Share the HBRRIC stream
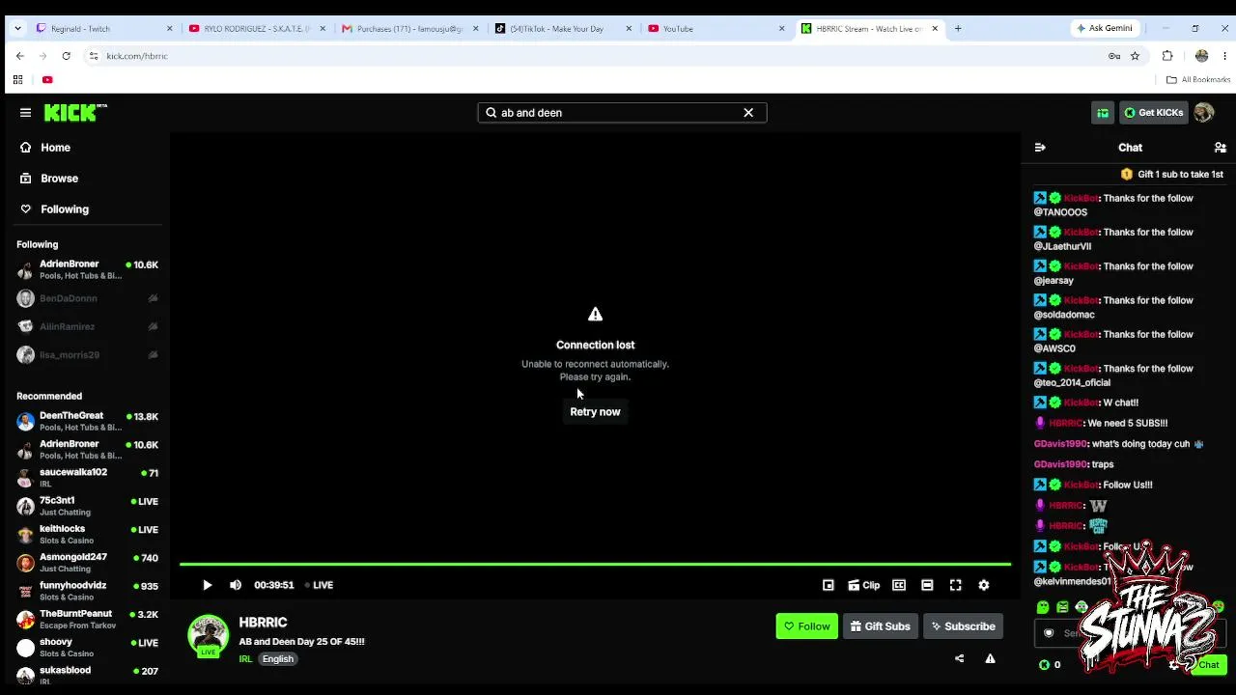This screenshot has height=695, width=1236. point(959,659)
